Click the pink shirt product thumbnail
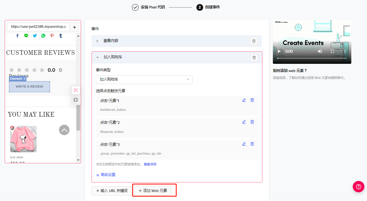The width and height of the screenshot is (367, 201). point(24,139)
